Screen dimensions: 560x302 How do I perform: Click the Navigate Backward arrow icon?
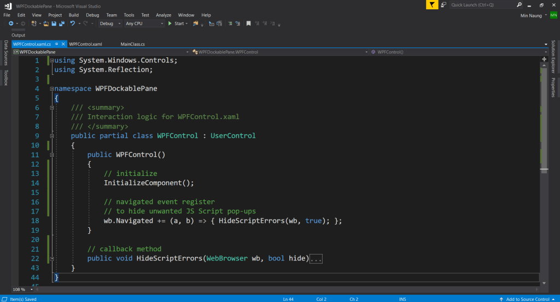click(11, 23)
